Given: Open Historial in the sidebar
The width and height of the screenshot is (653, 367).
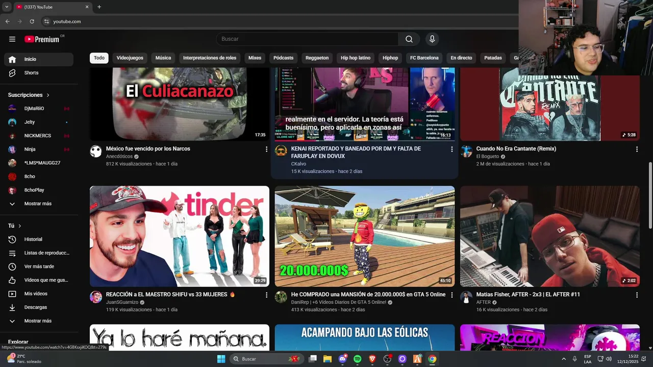Looking at the screenshot, I should click(39, 239).
